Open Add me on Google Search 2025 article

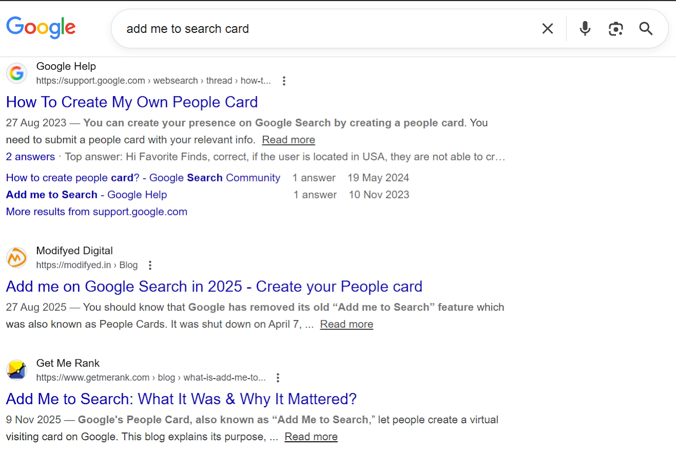coord(214,286)
